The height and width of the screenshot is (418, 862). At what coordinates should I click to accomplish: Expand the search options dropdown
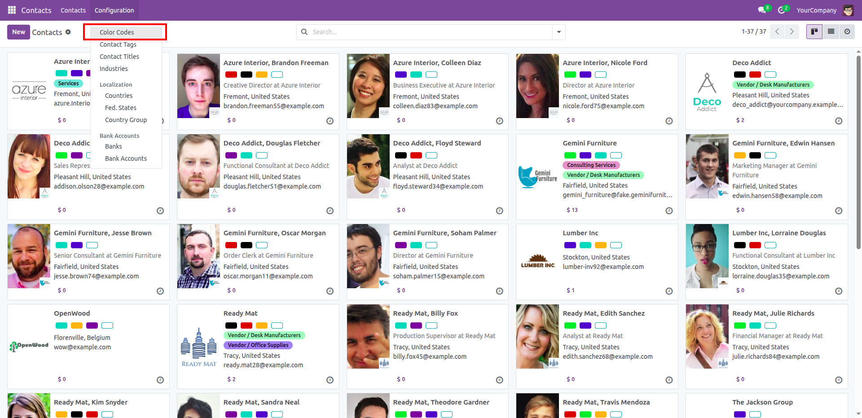[x=559, y=32]
